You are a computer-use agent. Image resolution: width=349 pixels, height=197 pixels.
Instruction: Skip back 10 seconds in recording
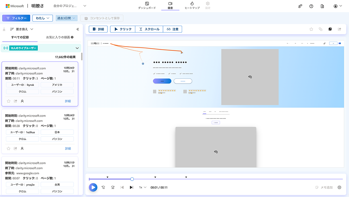pyautogui.click(x=104, y=187)
